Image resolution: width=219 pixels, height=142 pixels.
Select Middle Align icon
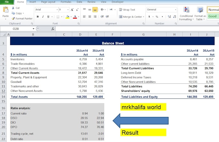pos(90,10)
